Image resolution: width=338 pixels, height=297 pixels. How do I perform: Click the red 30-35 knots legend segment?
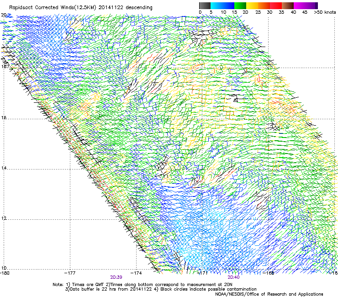(x=276, y=5)
